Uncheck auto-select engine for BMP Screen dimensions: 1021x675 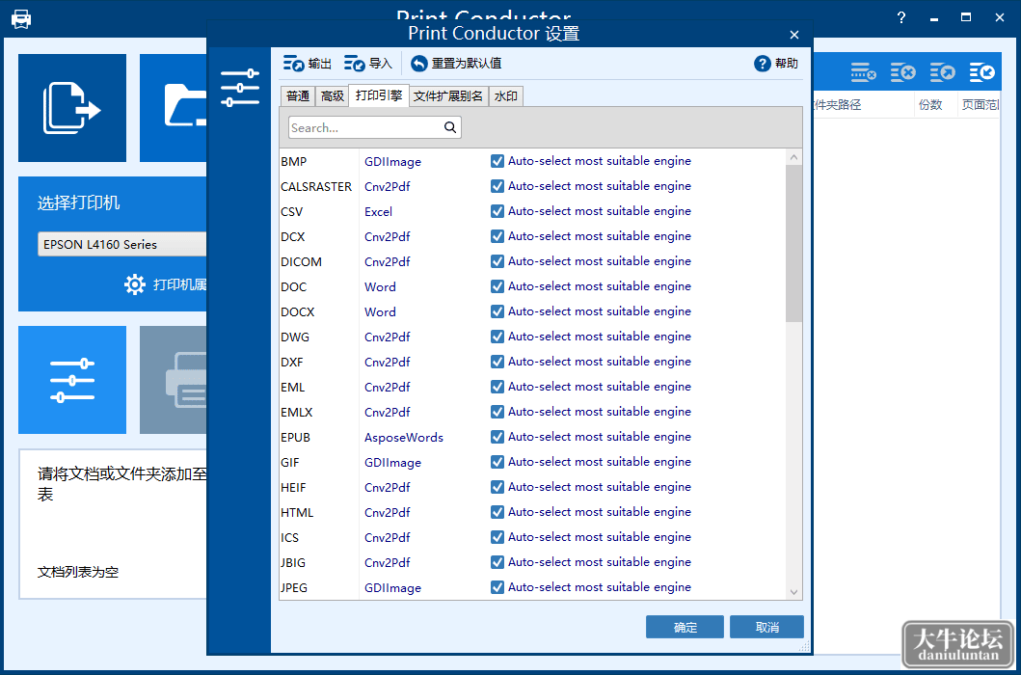(x=497, y=161)
